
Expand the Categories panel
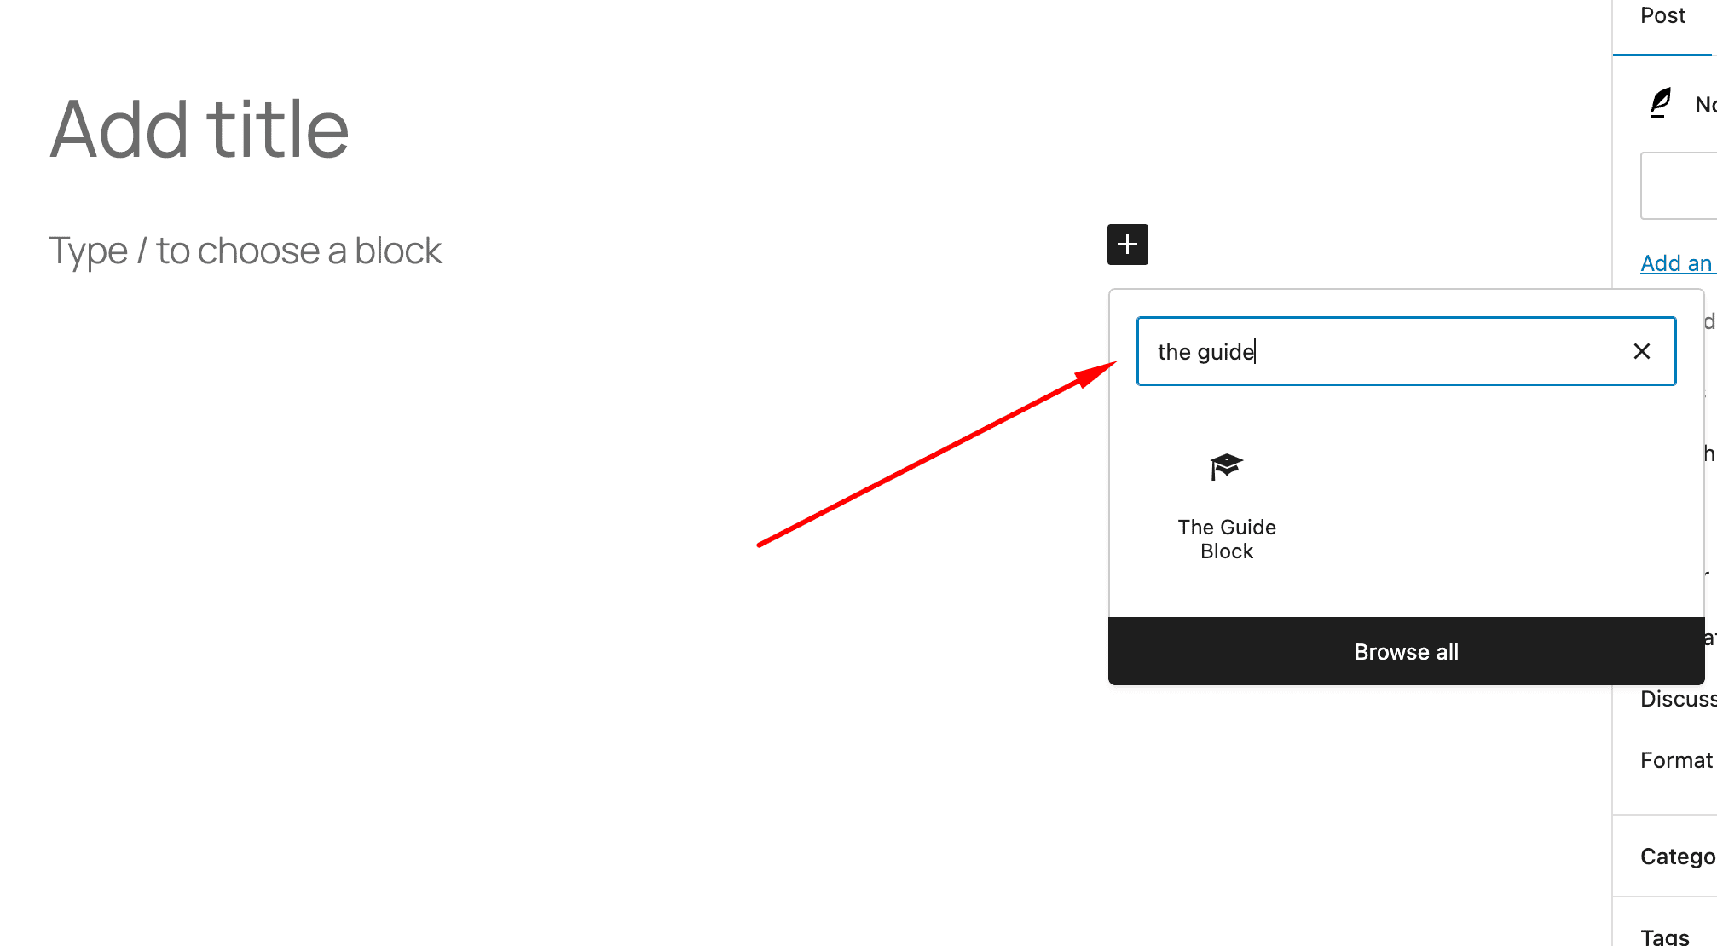[x=1677, y=856]
